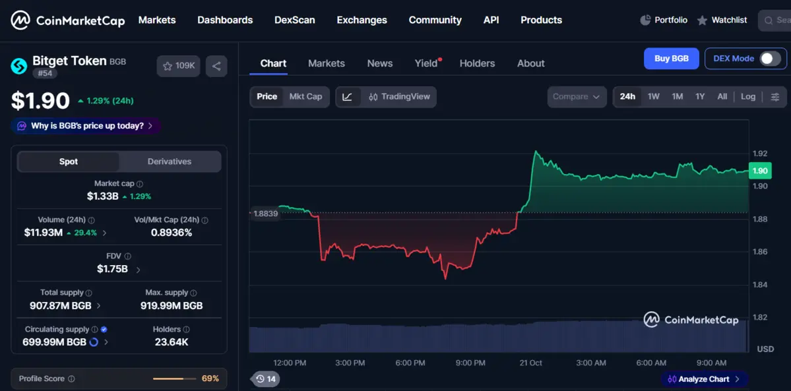Click the info icon beside Holders
Image resolution: width=791 pixels, height=391 pixels.
tap(186, 330)
